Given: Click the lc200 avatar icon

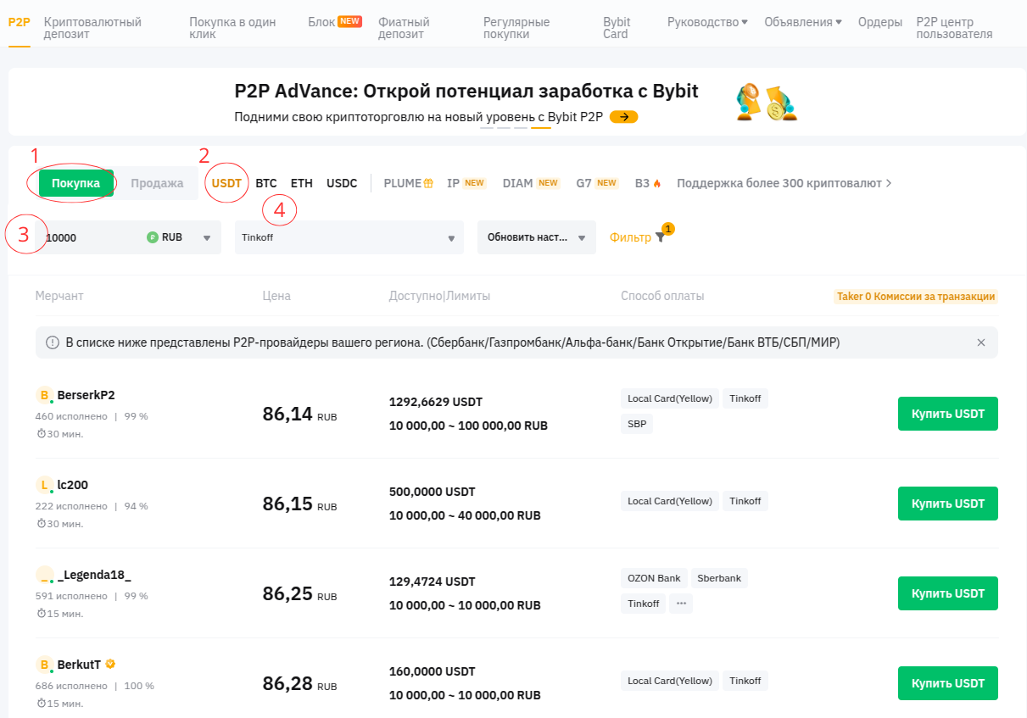Looking at the screenshot, I should coord(45,485).
